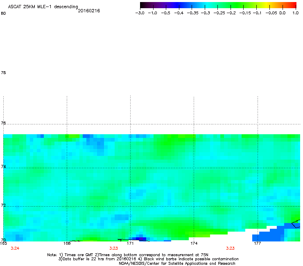Click the -0.1 color scale label

tap(257, 13)
